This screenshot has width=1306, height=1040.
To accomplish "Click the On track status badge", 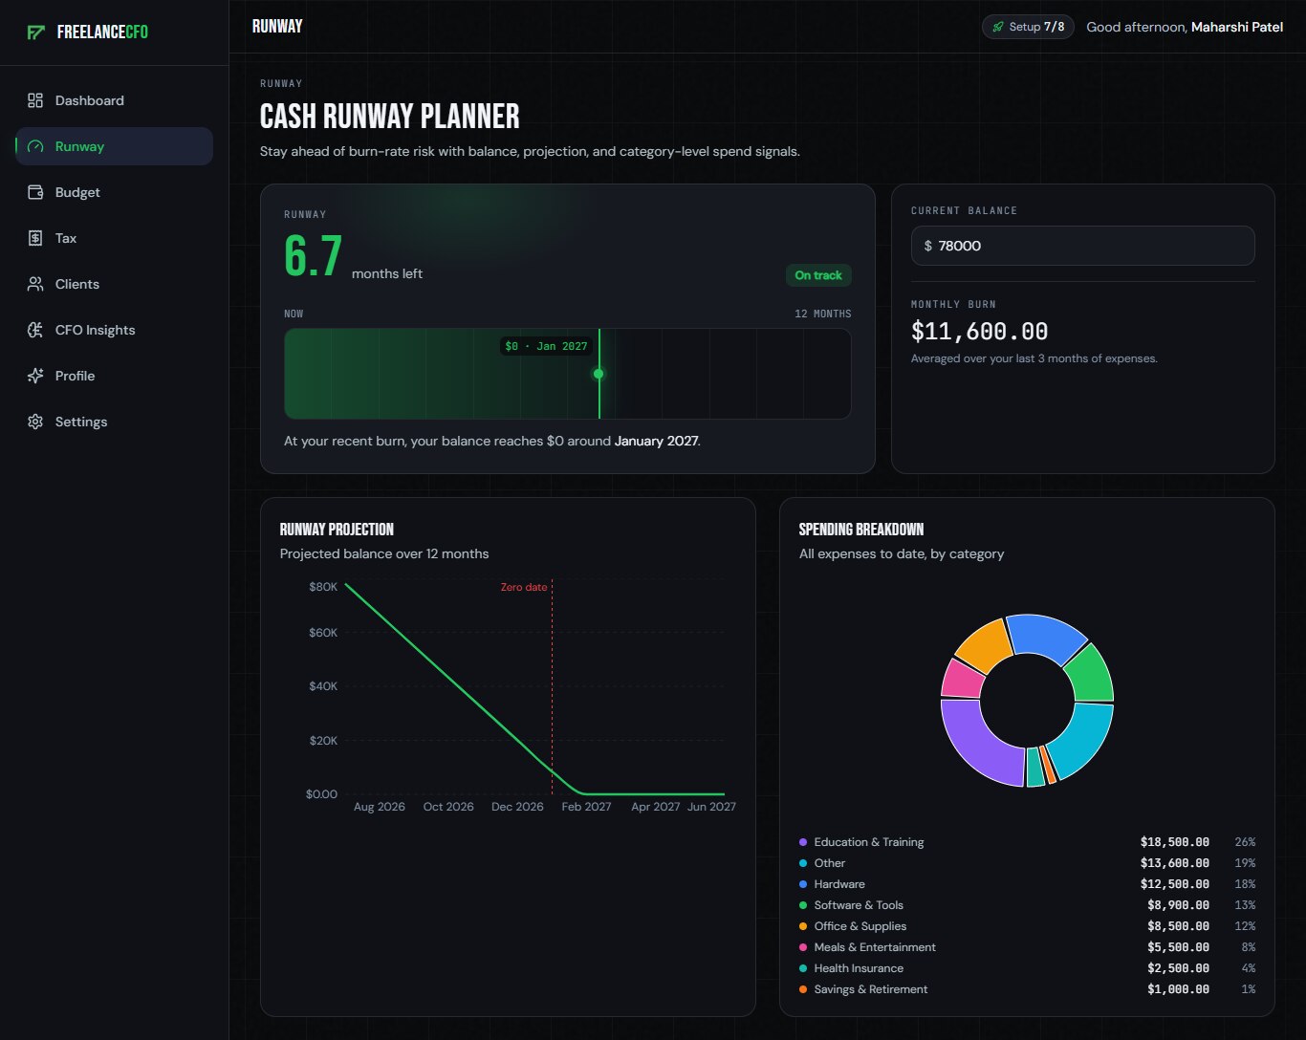I will pyautogui.click(x=818, y=275).
